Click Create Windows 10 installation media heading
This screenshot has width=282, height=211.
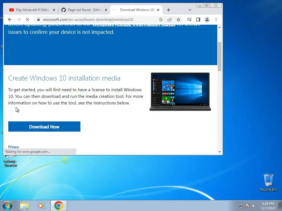tap(64, 78)
